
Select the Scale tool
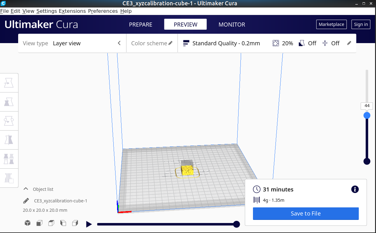pyautogui.click(x=9, y=102)
